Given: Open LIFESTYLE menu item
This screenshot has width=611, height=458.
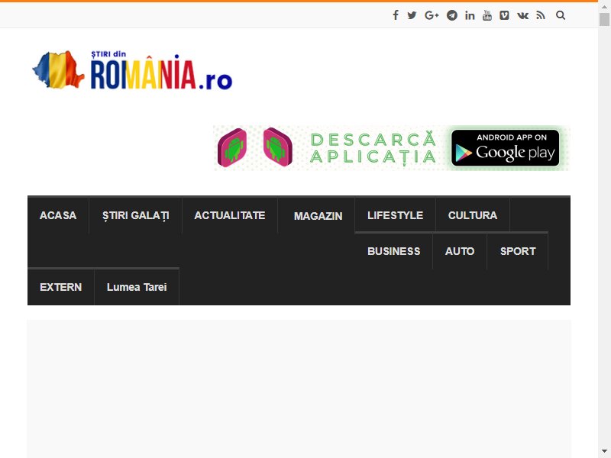Looking at the screenshot, I should point(395,215).
